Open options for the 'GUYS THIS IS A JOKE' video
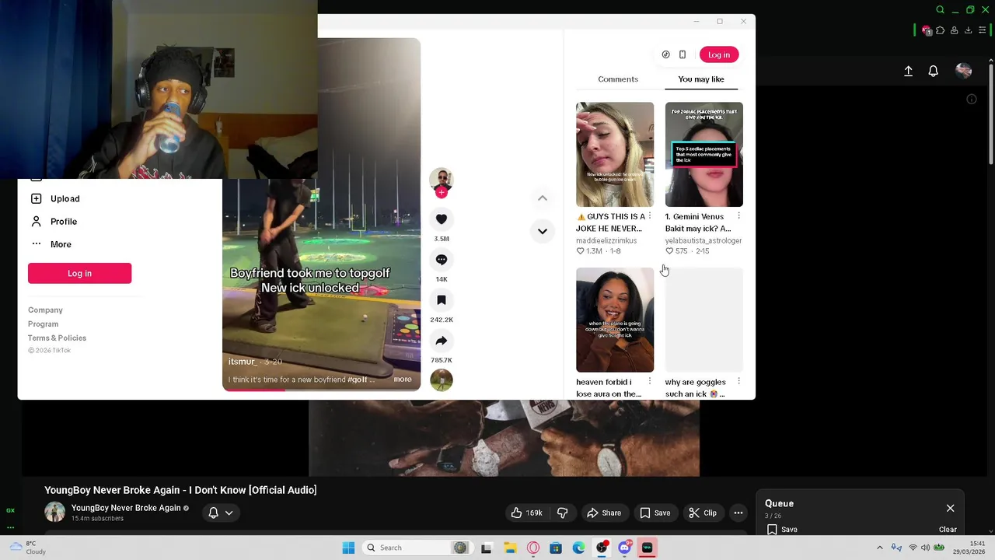This screenshot has height=560, width=995. (650, 216)
